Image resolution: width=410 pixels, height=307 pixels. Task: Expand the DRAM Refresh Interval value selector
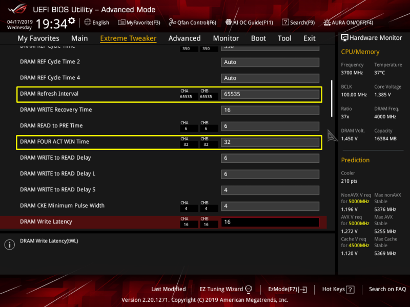[x=270, y=94]
